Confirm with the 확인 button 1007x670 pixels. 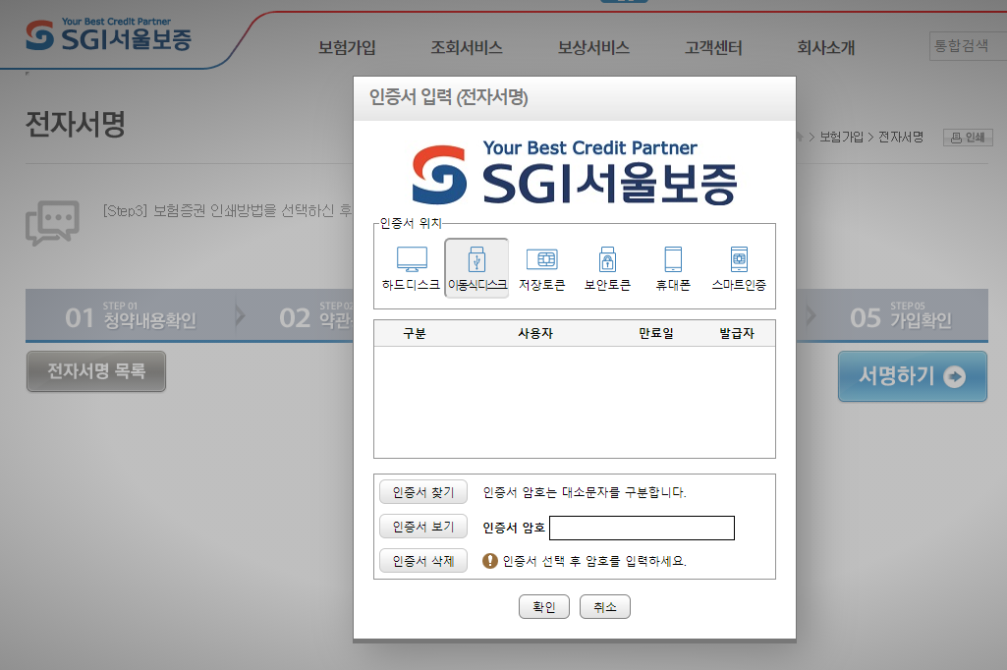click(544, 607)
